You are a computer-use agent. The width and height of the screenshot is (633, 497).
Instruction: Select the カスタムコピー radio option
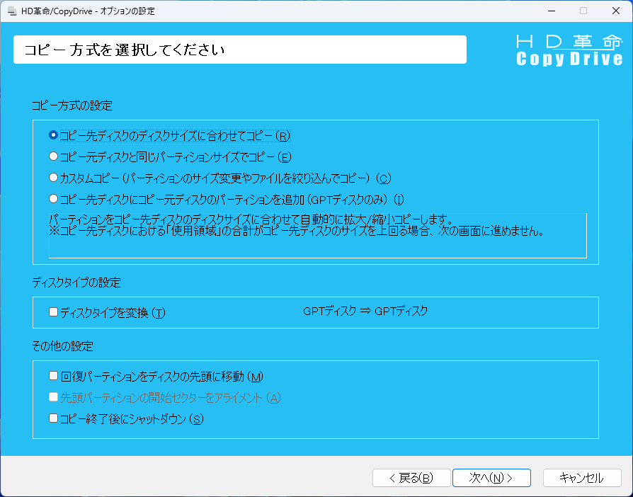(53, 178)
